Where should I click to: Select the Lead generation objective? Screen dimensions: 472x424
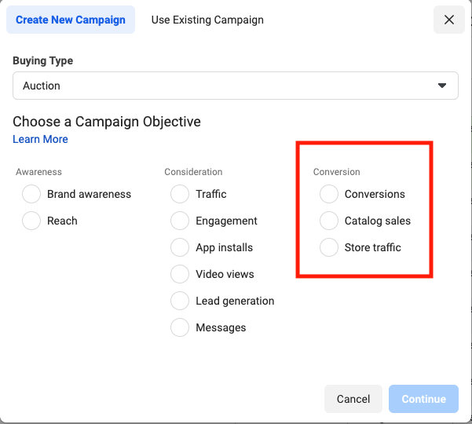point(180,301)
